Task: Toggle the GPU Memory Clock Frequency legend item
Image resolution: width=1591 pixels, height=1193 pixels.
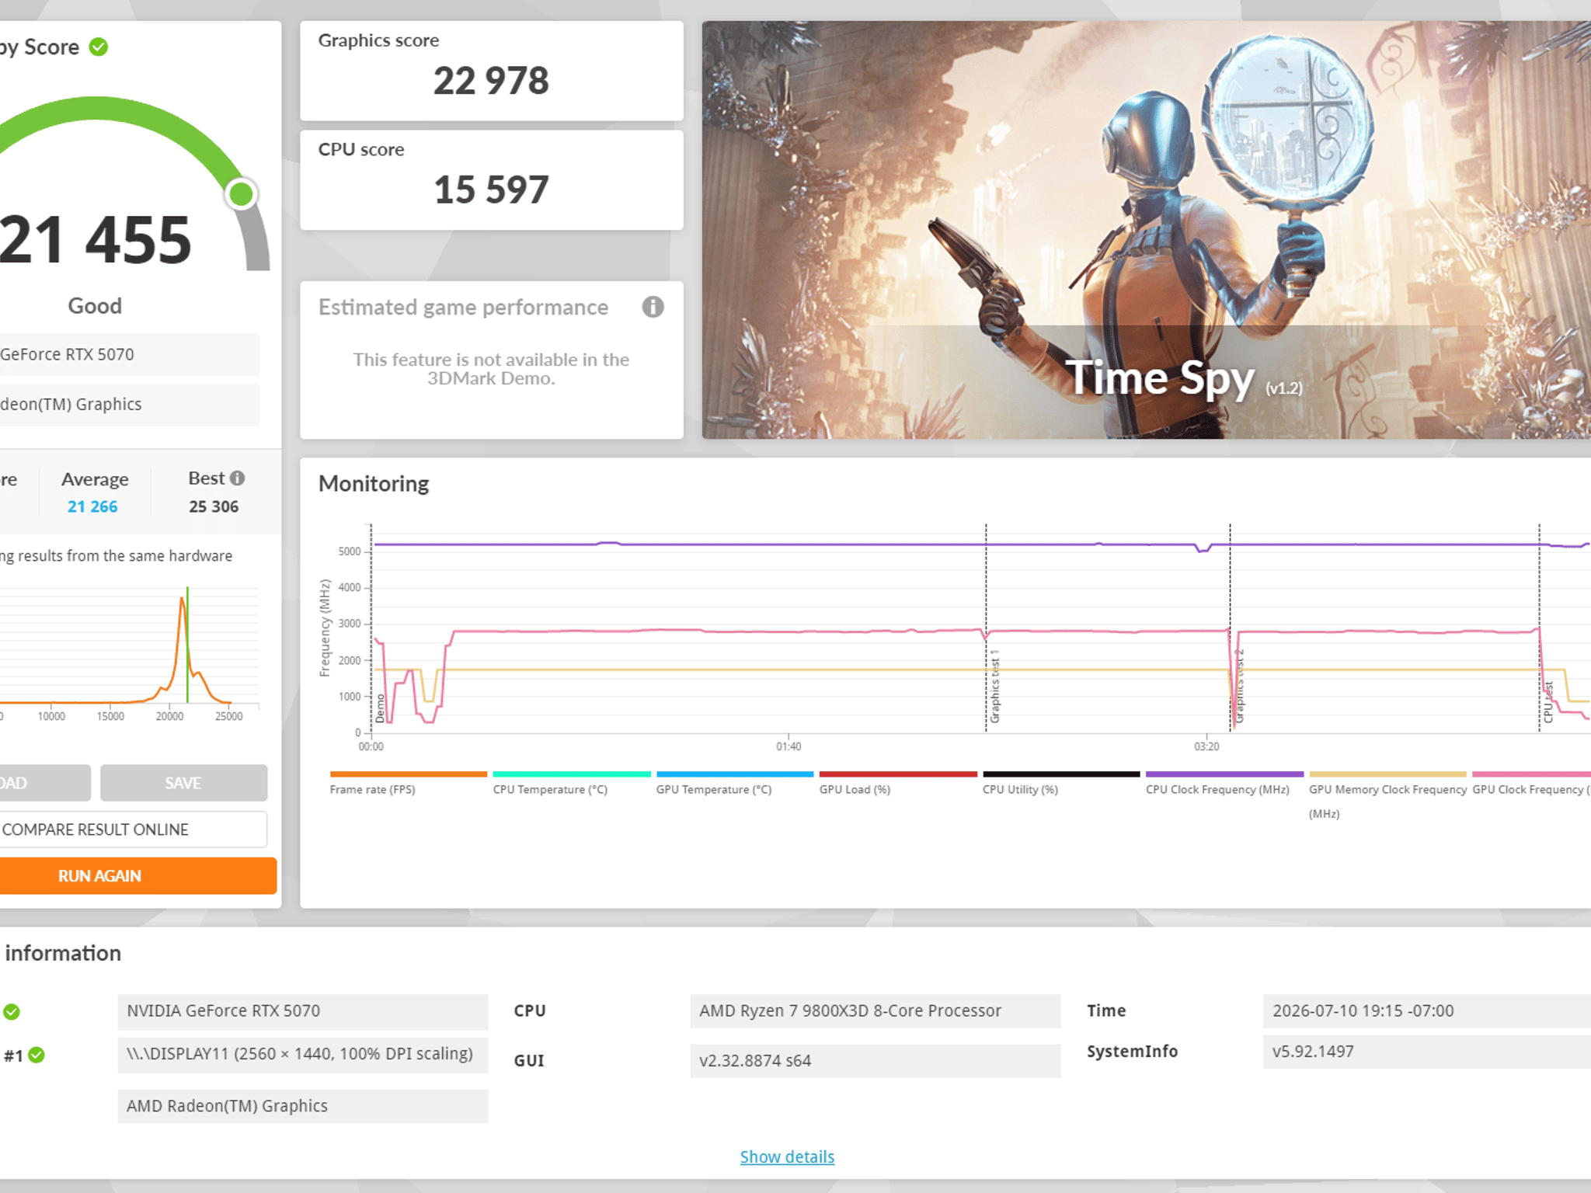Action: coord(1387,795)
